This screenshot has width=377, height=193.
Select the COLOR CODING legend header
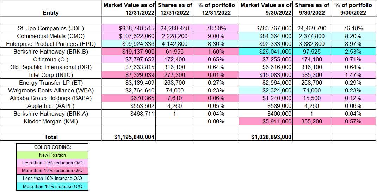coord(52,147)
